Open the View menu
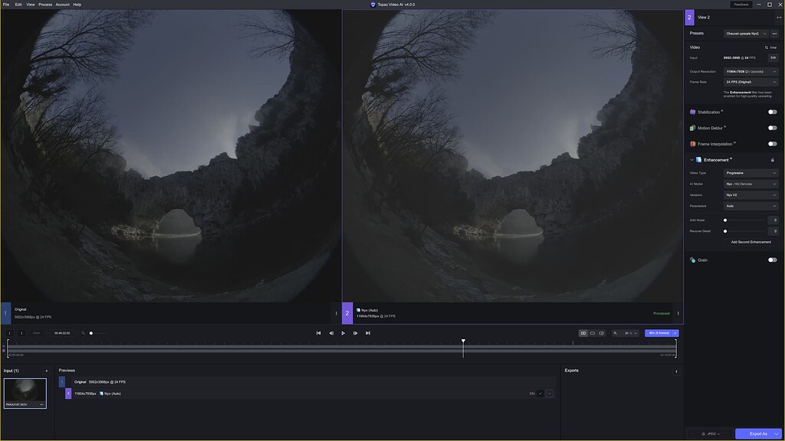 [29, 4]
